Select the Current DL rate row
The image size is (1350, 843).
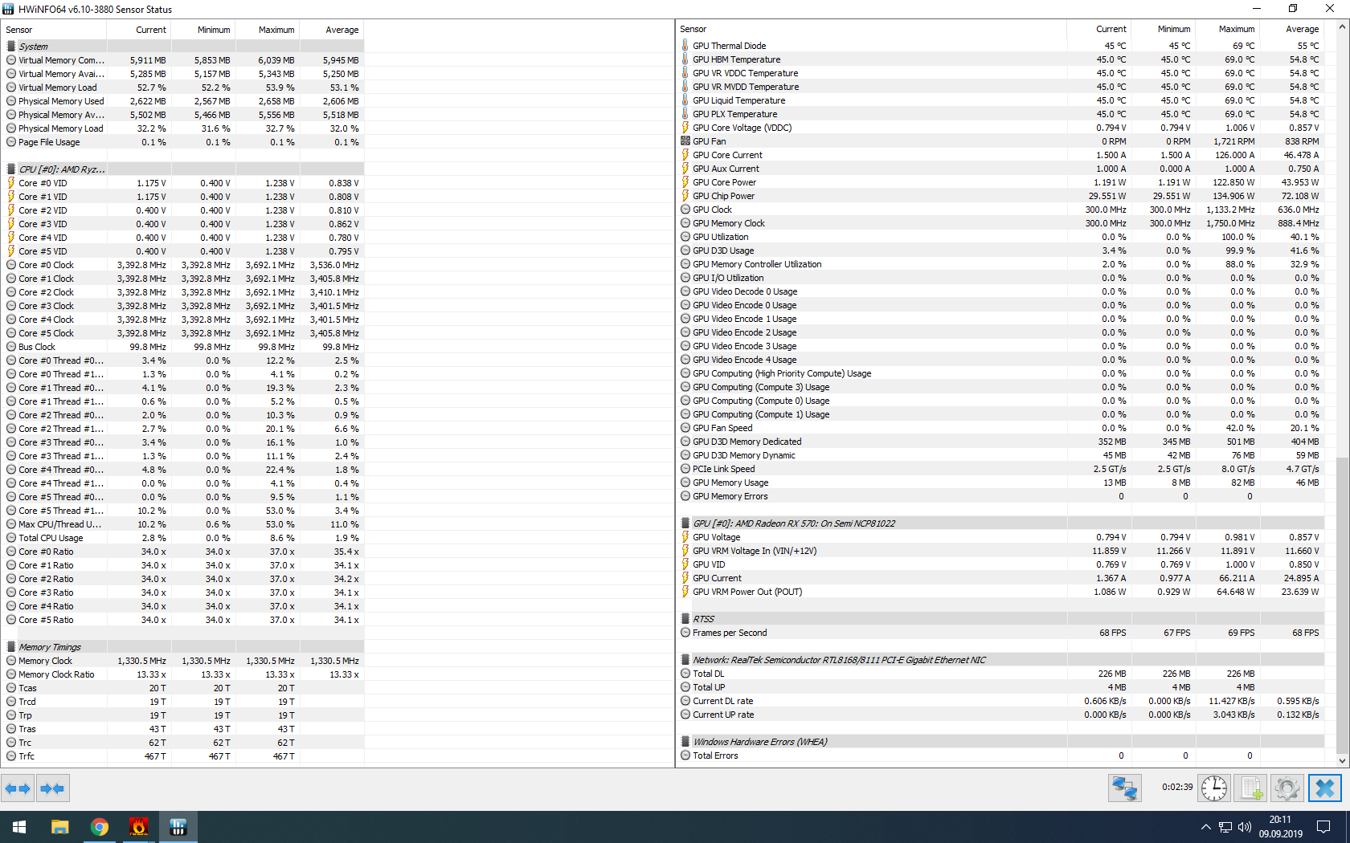(1000, 701)
